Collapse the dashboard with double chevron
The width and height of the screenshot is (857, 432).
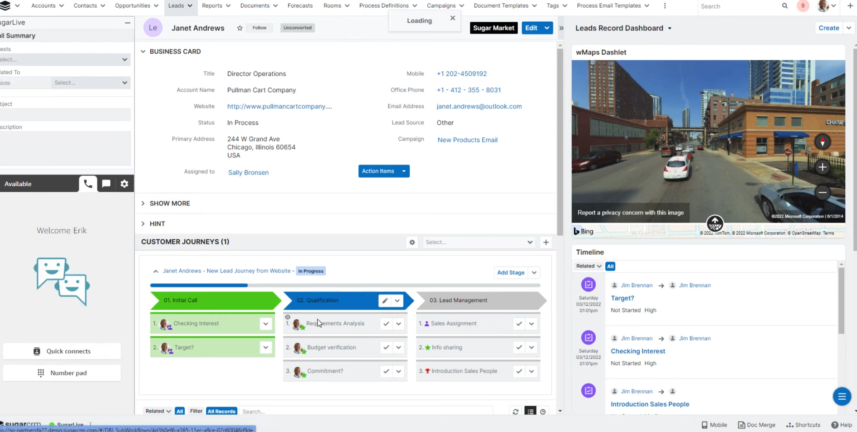click(x=561, y=28)
